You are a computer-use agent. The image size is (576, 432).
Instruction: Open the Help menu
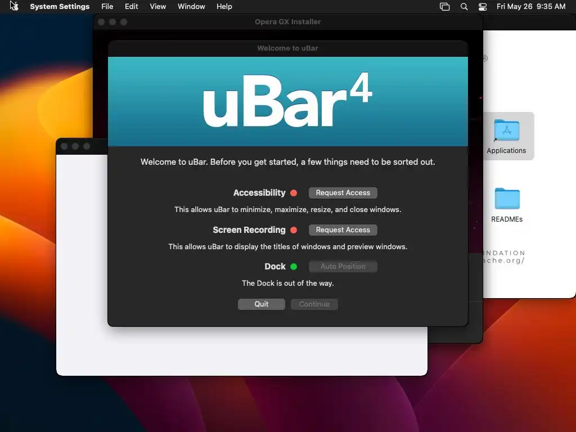pos(224,7)
